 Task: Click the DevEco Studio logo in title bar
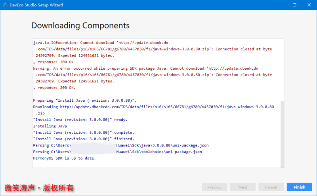(6, 5)
